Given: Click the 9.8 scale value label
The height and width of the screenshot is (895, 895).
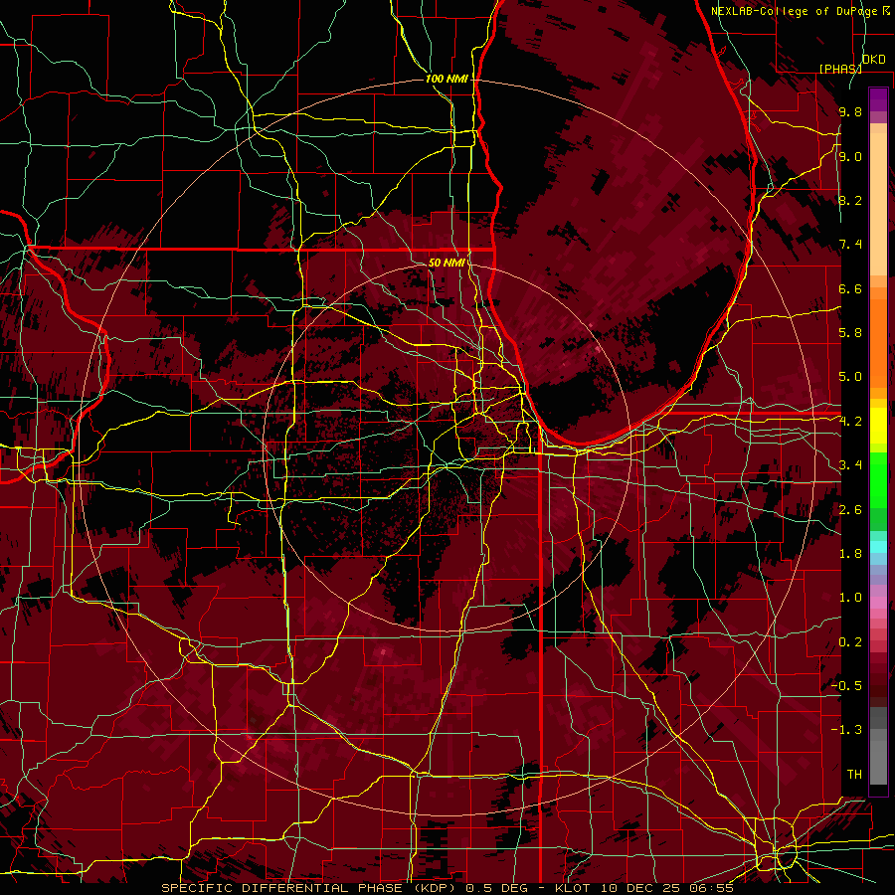Looking at the screenshot, I should [850, 111].
